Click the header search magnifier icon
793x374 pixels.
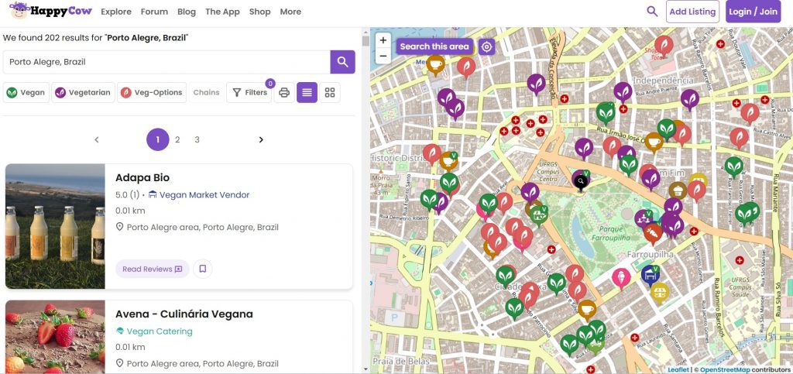click(652, 11)
